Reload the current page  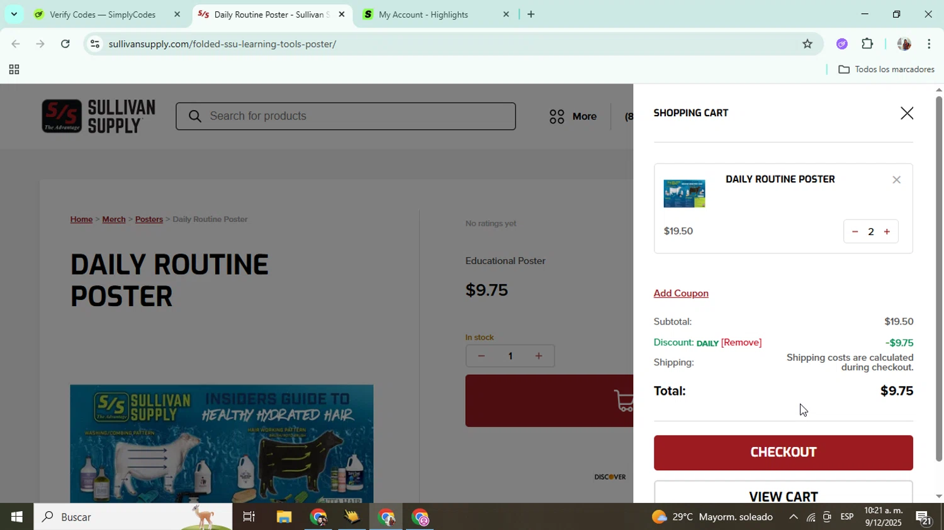65,44
